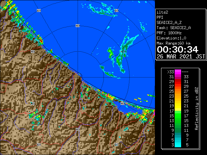
Task: Select the '---' legend upper-bound marker
Action: (x=185, y=72)
